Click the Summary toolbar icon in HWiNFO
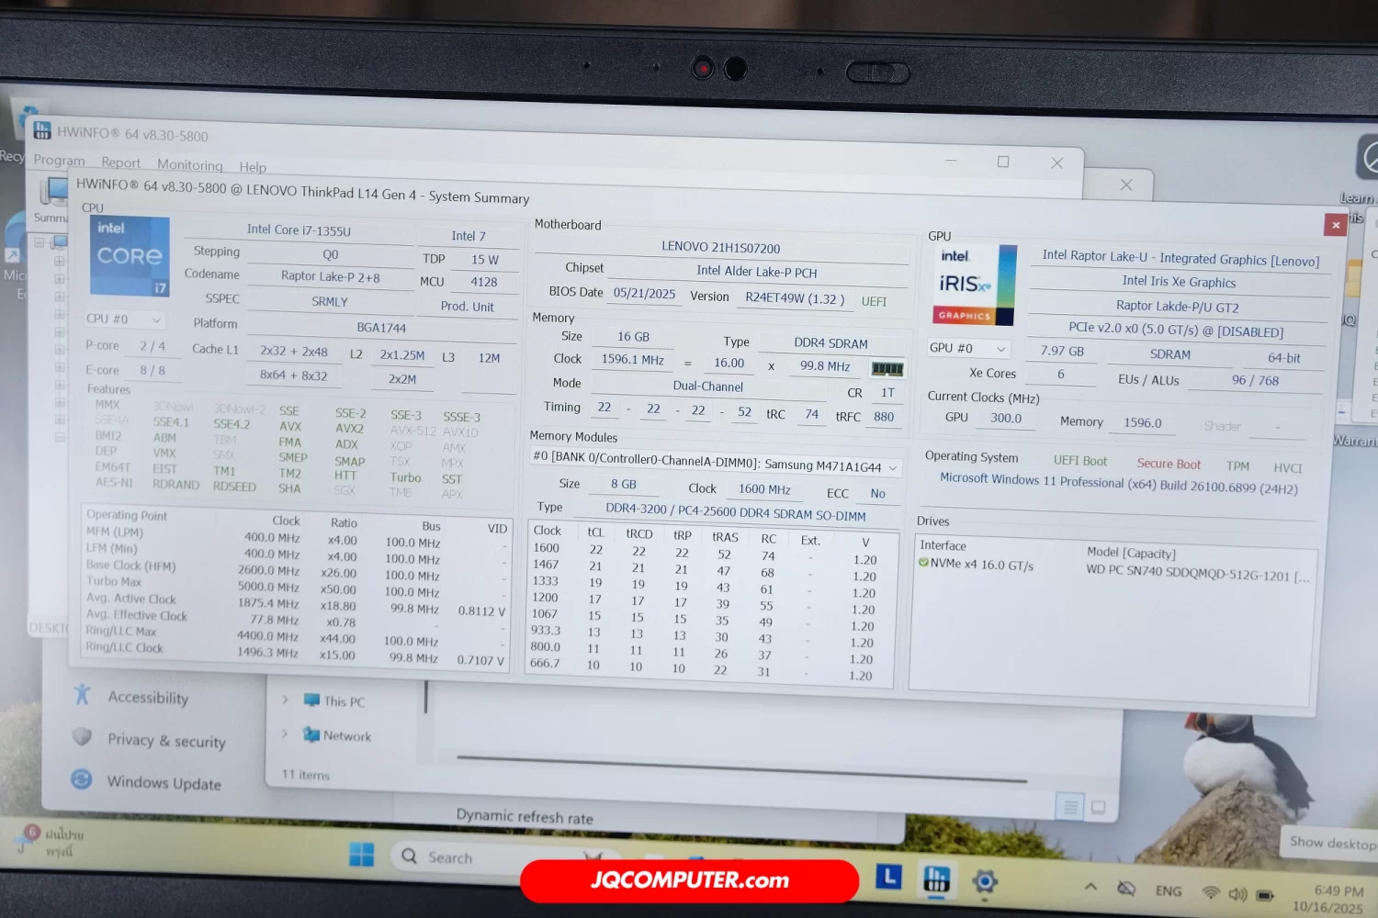The image size is (1378, 918). [52, 199]
